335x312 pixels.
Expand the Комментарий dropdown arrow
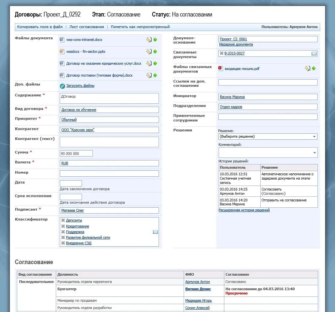pos(315,153)
